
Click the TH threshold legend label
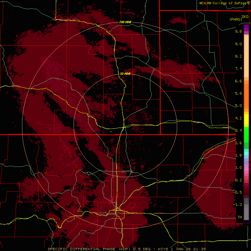pos(240,217)
